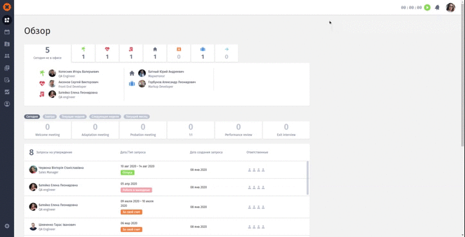Viewport: 465px width, 237px height.
Task: Select the 'Текущий месяц' period filter
Action: click(x=137, y=117)
